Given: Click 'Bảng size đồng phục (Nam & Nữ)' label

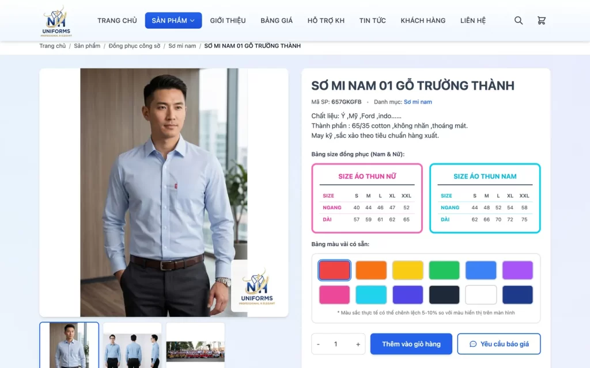Looking at the screenshot, I should [358, 154].
